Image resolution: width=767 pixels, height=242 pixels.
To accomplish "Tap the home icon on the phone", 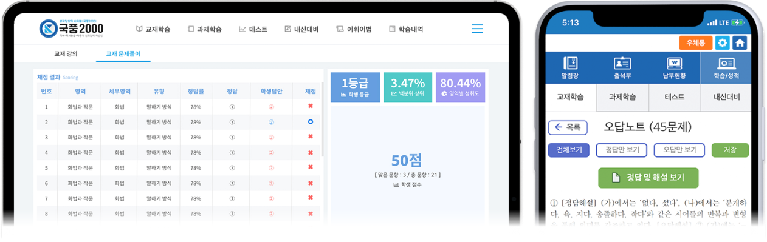I will (x=740, y=43).
